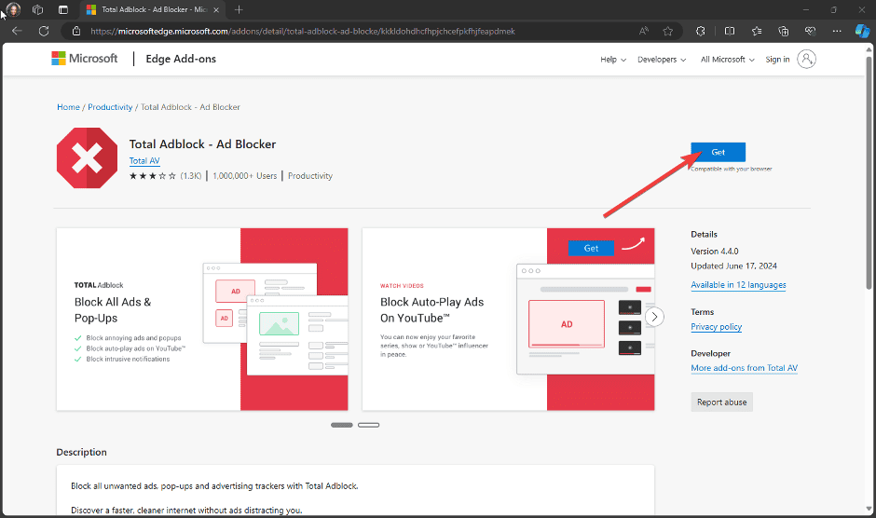The image size is (876, 518).
Task: Open Total AV publisher link
Action: coord(144,161)
